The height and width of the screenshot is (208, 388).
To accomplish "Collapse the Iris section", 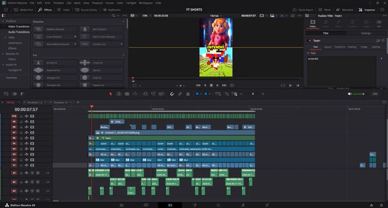I will click(123, 55).
